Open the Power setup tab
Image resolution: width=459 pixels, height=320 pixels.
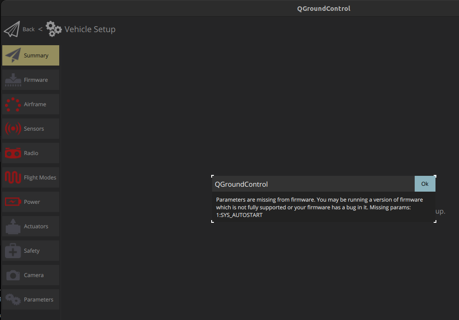pyautogui.click(x=31, y=202)
